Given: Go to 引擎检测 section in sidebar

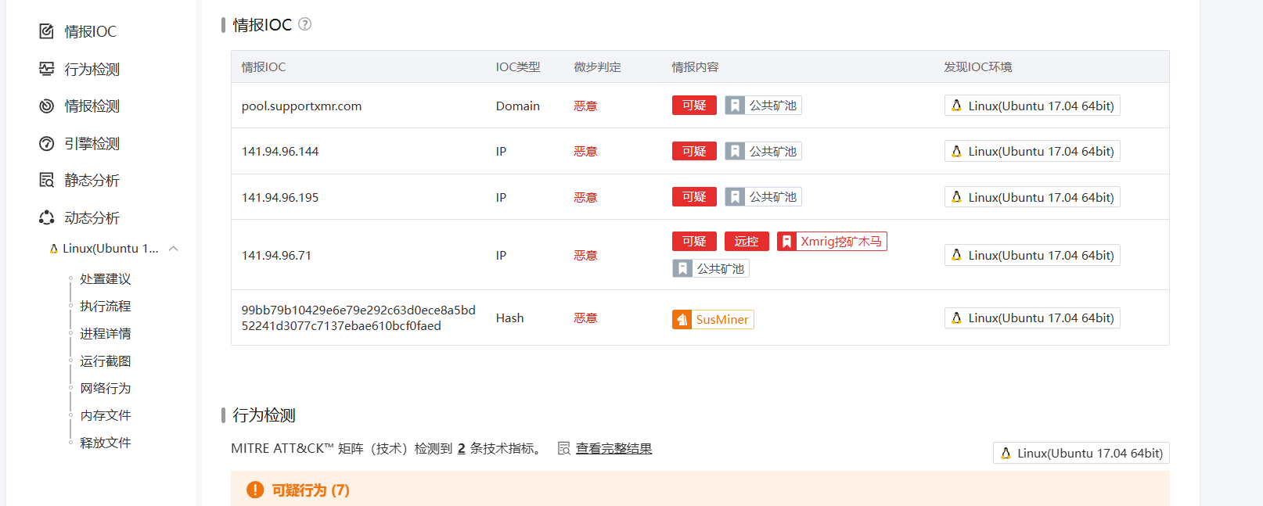Looking at the screenshot, I should click(x=92, y=143).
